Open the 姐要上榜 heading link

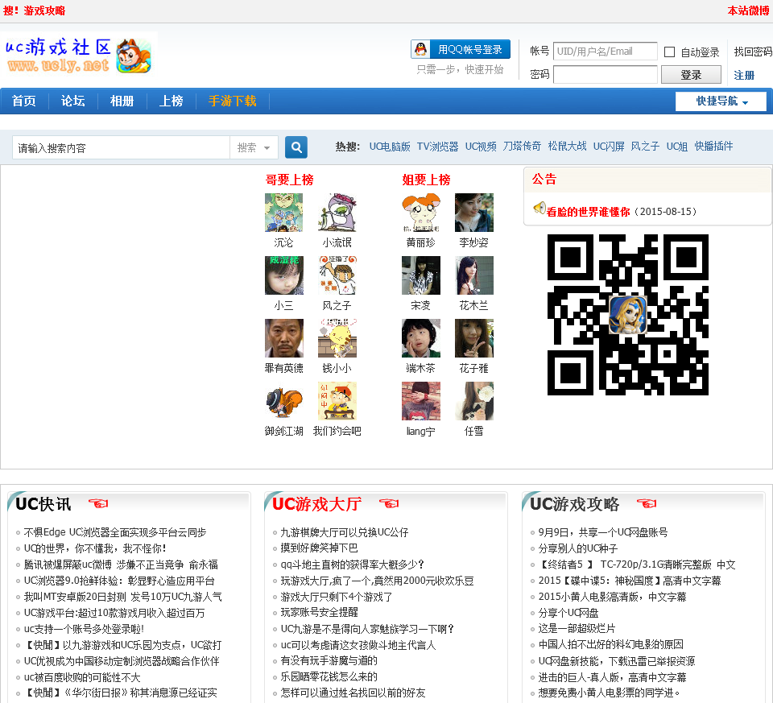tap(427, 180)
